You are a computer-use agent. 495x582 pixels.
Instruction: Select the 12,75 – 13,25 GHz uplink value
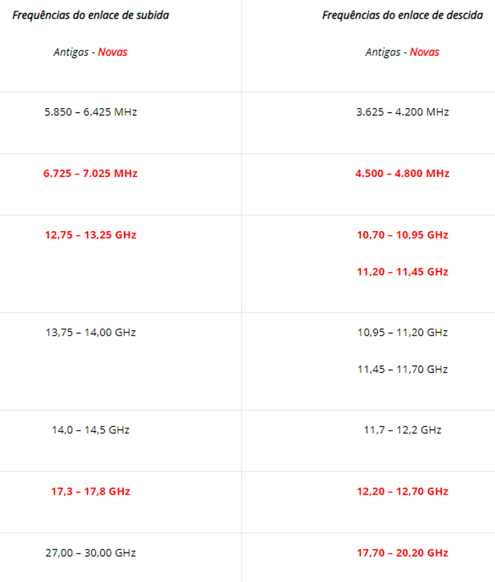91,234
